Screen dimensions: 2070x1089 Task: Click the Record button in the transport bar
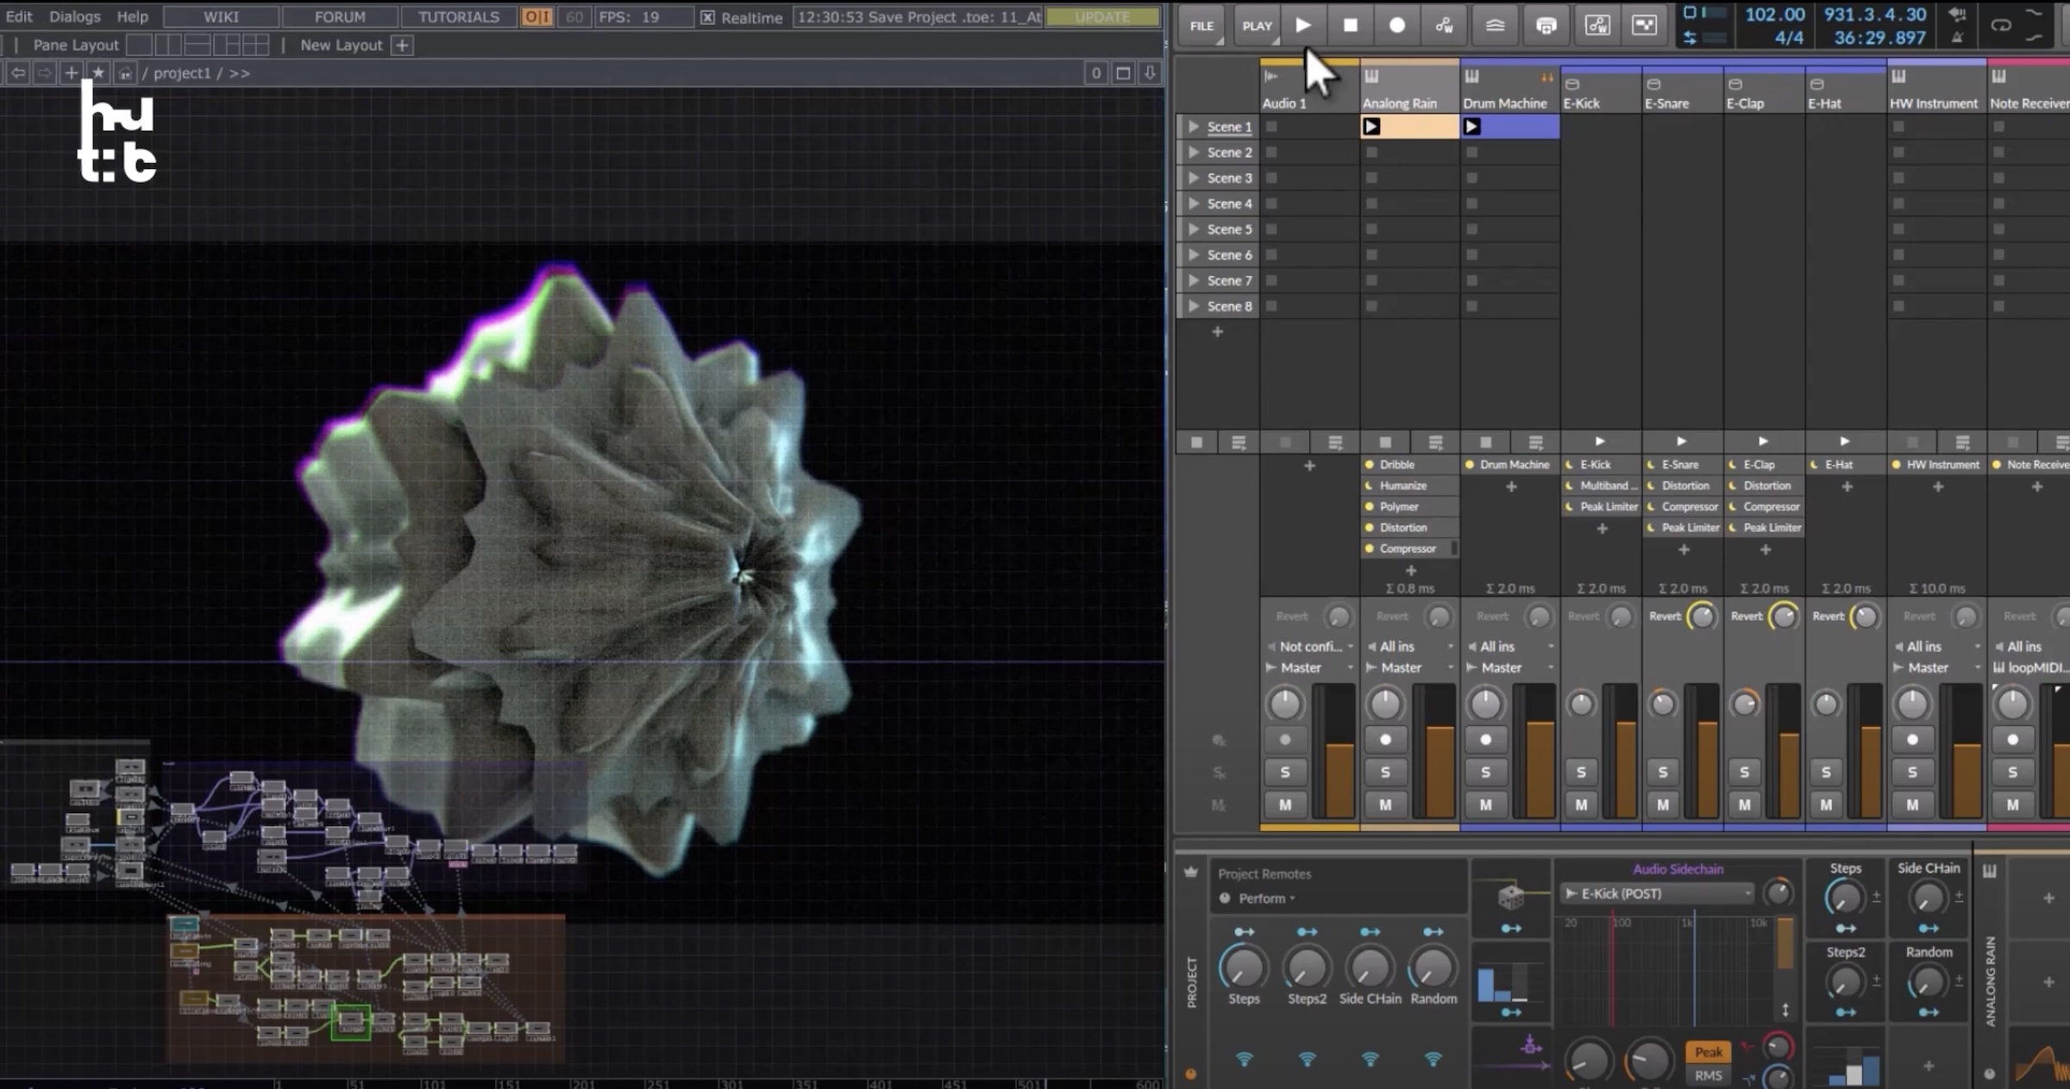pos(1396,25)
